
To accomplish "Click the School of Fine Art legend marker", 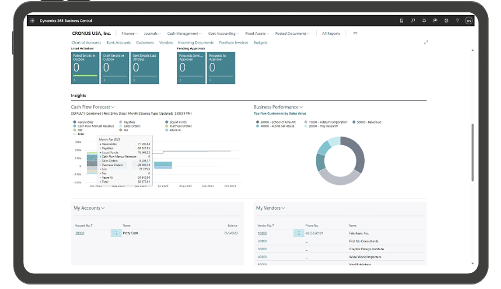I will point(257,122).
